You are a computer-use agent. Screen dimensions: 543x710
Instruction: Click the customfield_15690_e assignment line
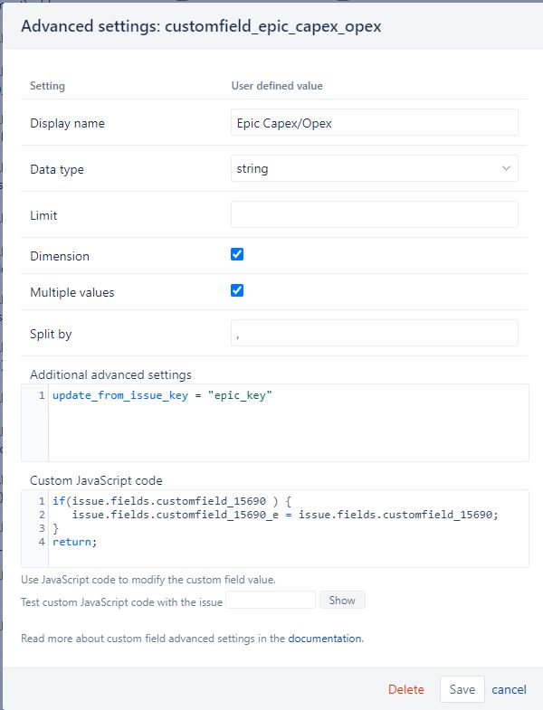[285, 515]
